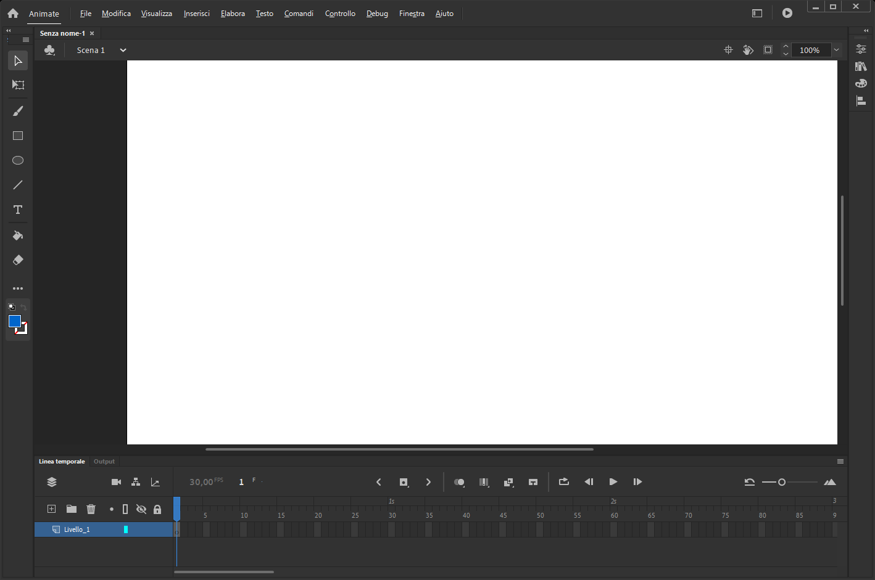Click the center frame icon in timeline
This screenshot has width=875, height=580.
(533, 482)
